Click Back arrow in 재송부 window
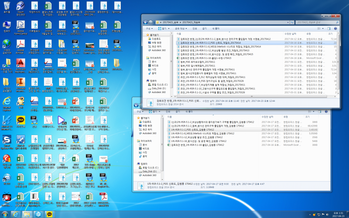Image resolution: width=349 pixels, height=218 pixels. coord(145,22)
